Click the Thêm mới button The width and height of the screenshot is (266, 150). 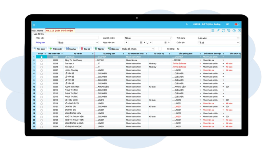pos(56,49)
